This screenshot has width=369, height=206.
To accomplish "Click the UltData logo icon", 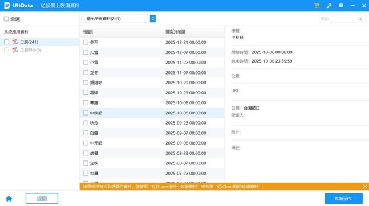I will pos(7,5).
